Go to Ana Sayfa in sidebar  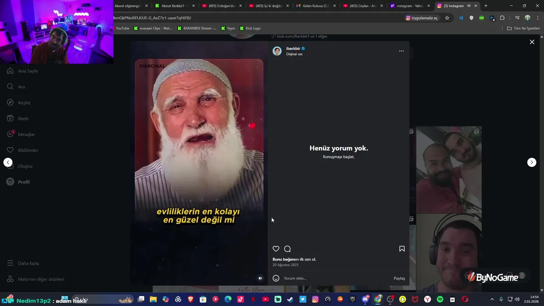(23, 71)
